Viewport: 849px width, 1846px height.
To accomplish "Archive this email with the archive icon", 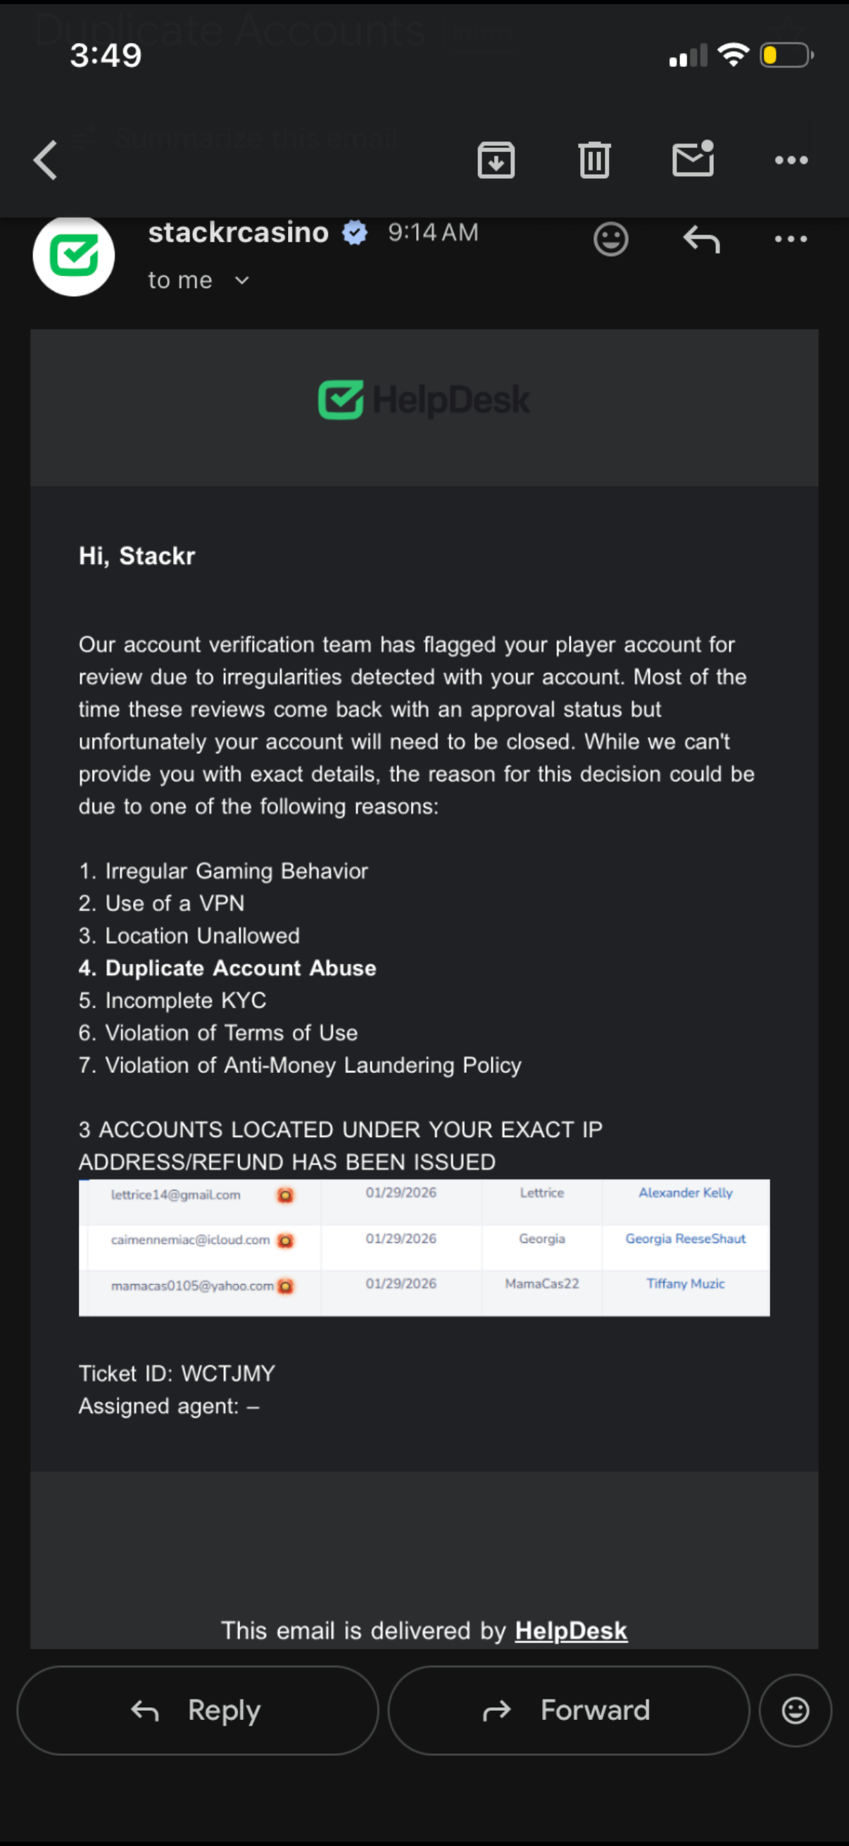I will point(496,160).
